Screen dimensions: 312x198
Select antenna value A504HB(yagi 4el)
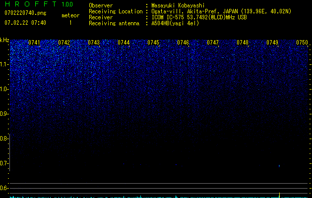point(175,23)
